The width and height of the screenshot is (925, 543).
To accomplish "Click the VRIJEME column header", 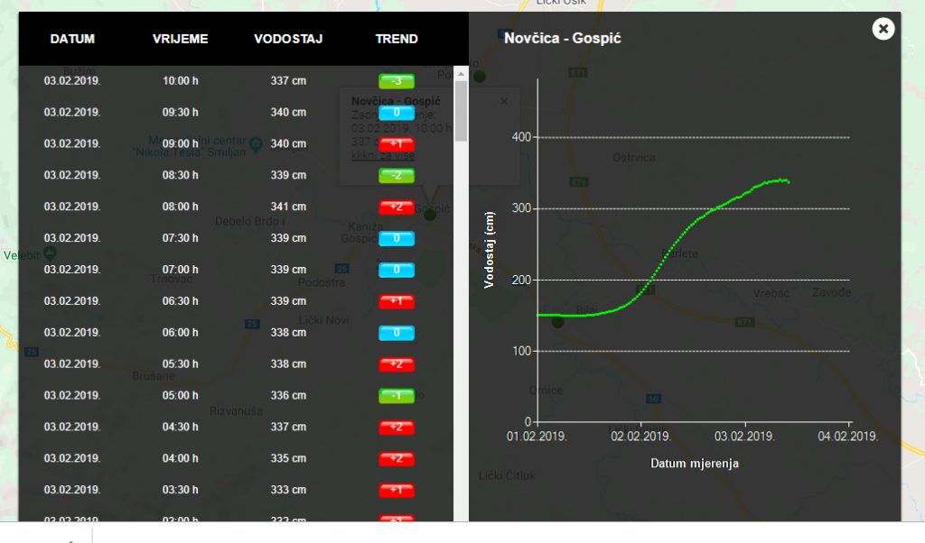I will click(181, 39).
